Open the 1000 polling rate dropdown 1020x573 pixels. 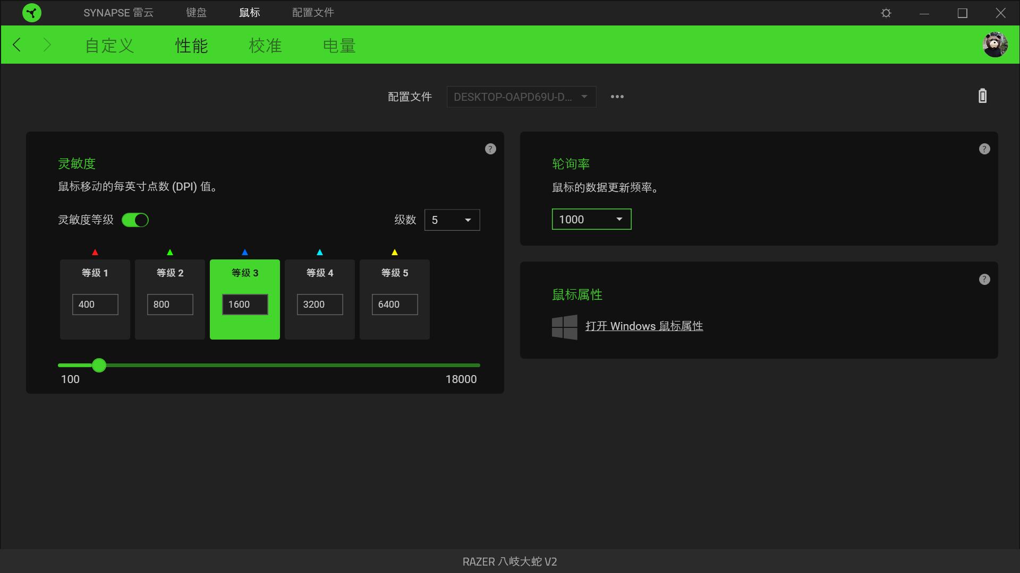(591, 219)
